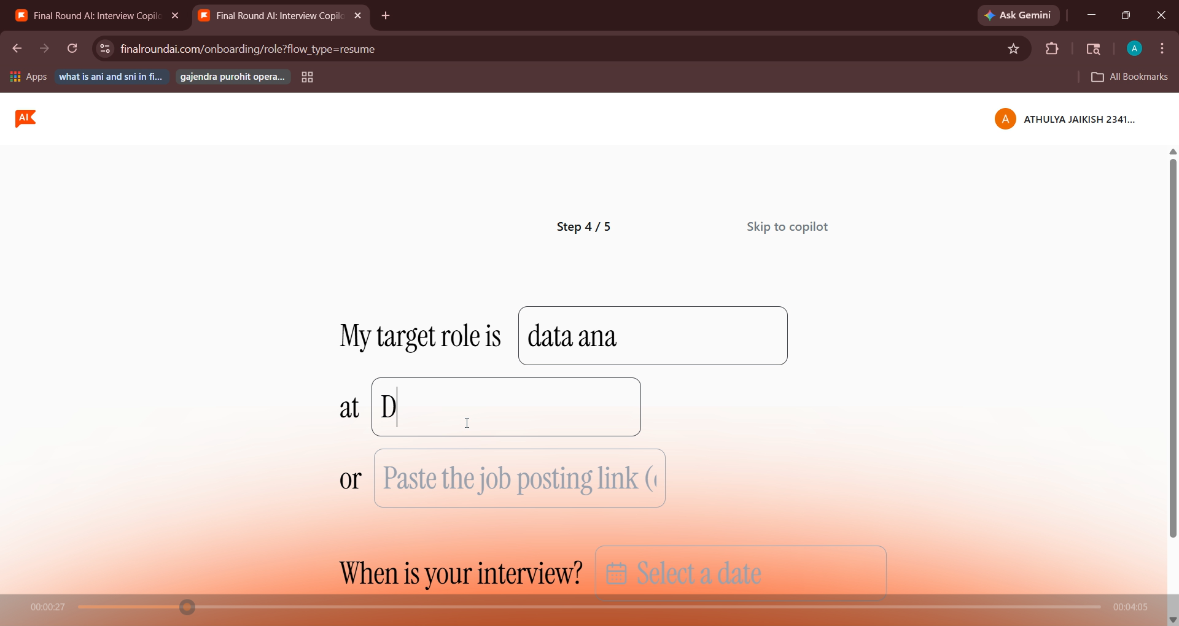Open the 'gajendra purohit opera...' bookmark

(x=233, y=77)
